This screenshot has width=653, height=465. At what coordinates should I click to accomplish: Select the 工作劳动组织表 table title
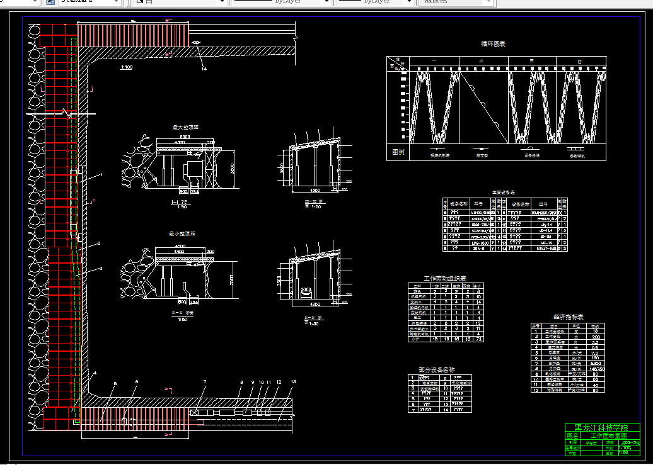tap(445, 279)
